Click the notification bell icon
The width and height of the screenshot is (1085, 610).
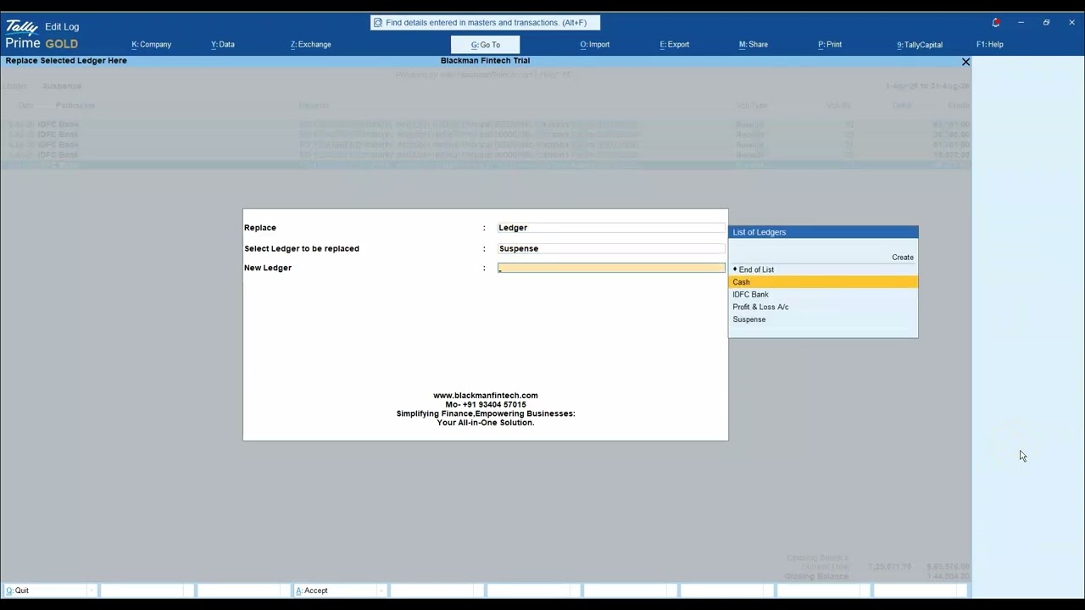coord(996,23)
